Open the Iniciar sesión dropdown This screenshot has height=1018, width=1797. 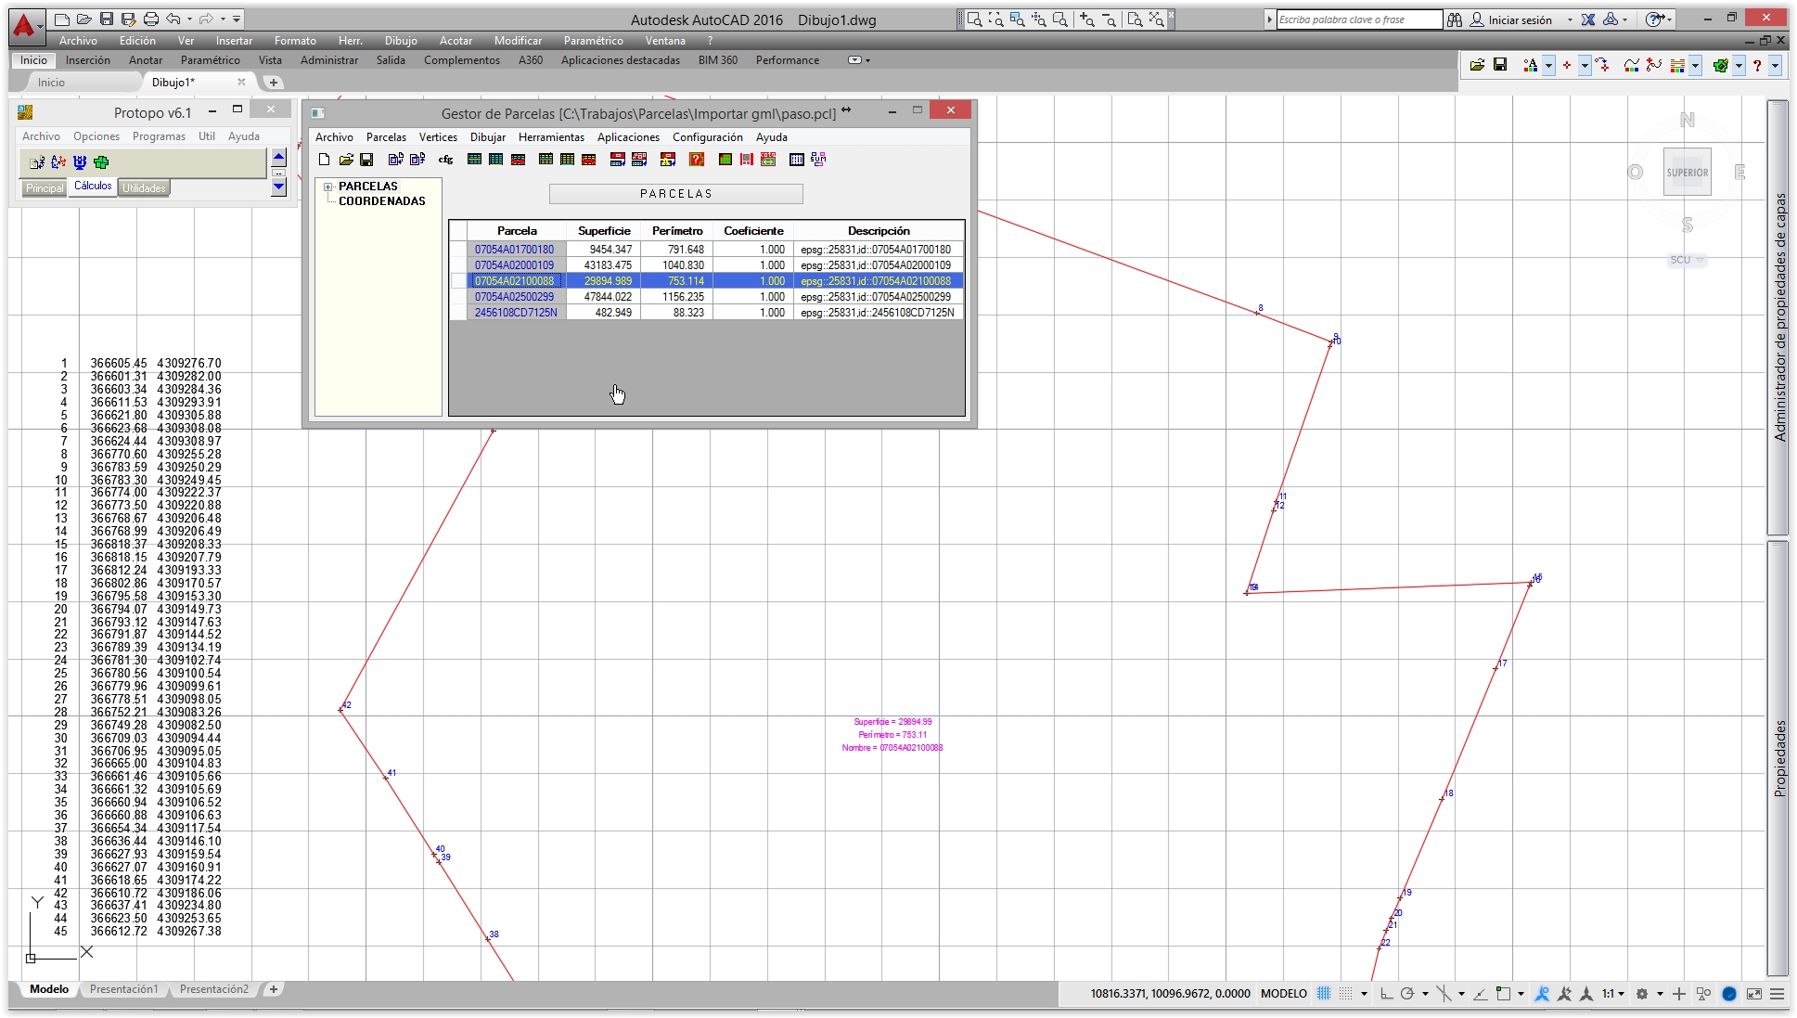click(1571, 19)
